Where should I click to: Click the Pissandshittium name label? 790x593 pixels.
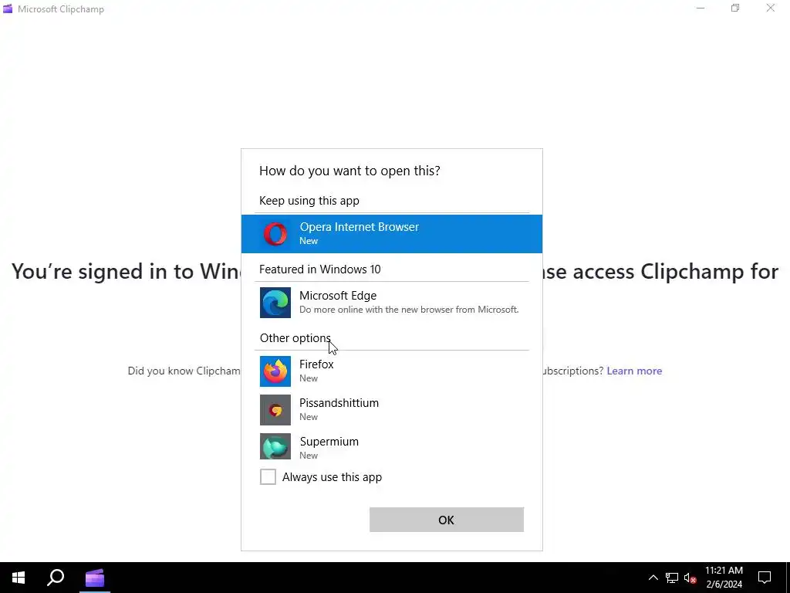(x=339, y=403)
